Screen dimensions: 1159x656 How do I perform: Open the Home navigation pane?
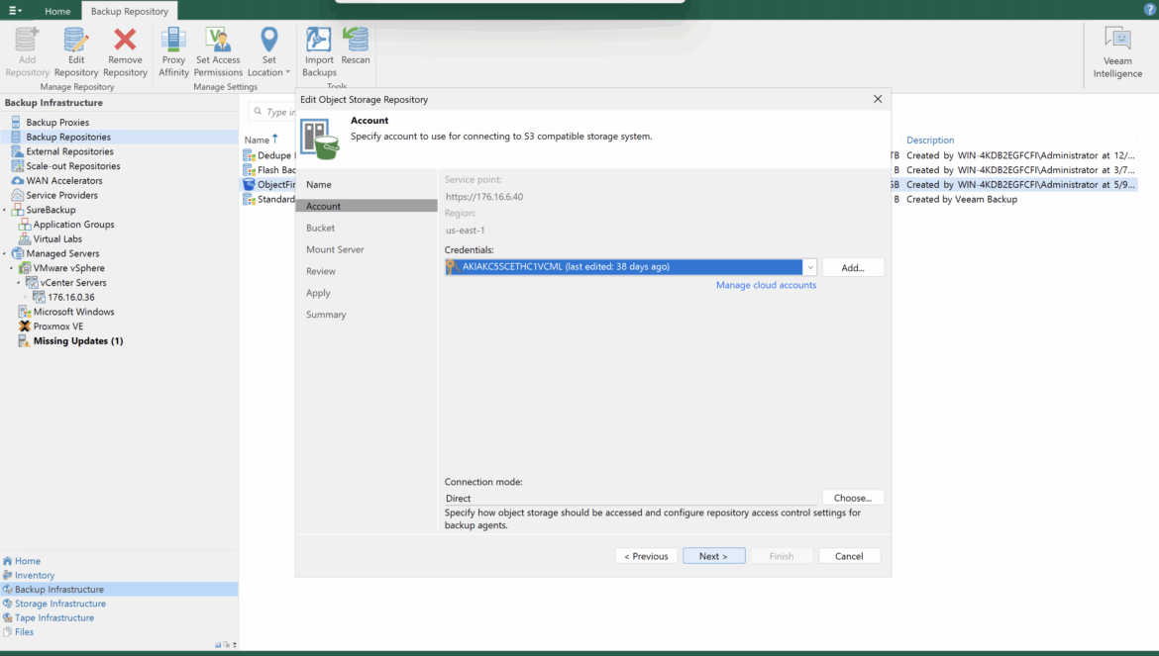pos(28,561)
